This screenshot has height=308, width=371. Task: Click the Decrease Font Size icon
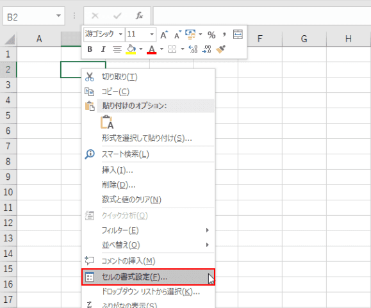pos(177,35)
